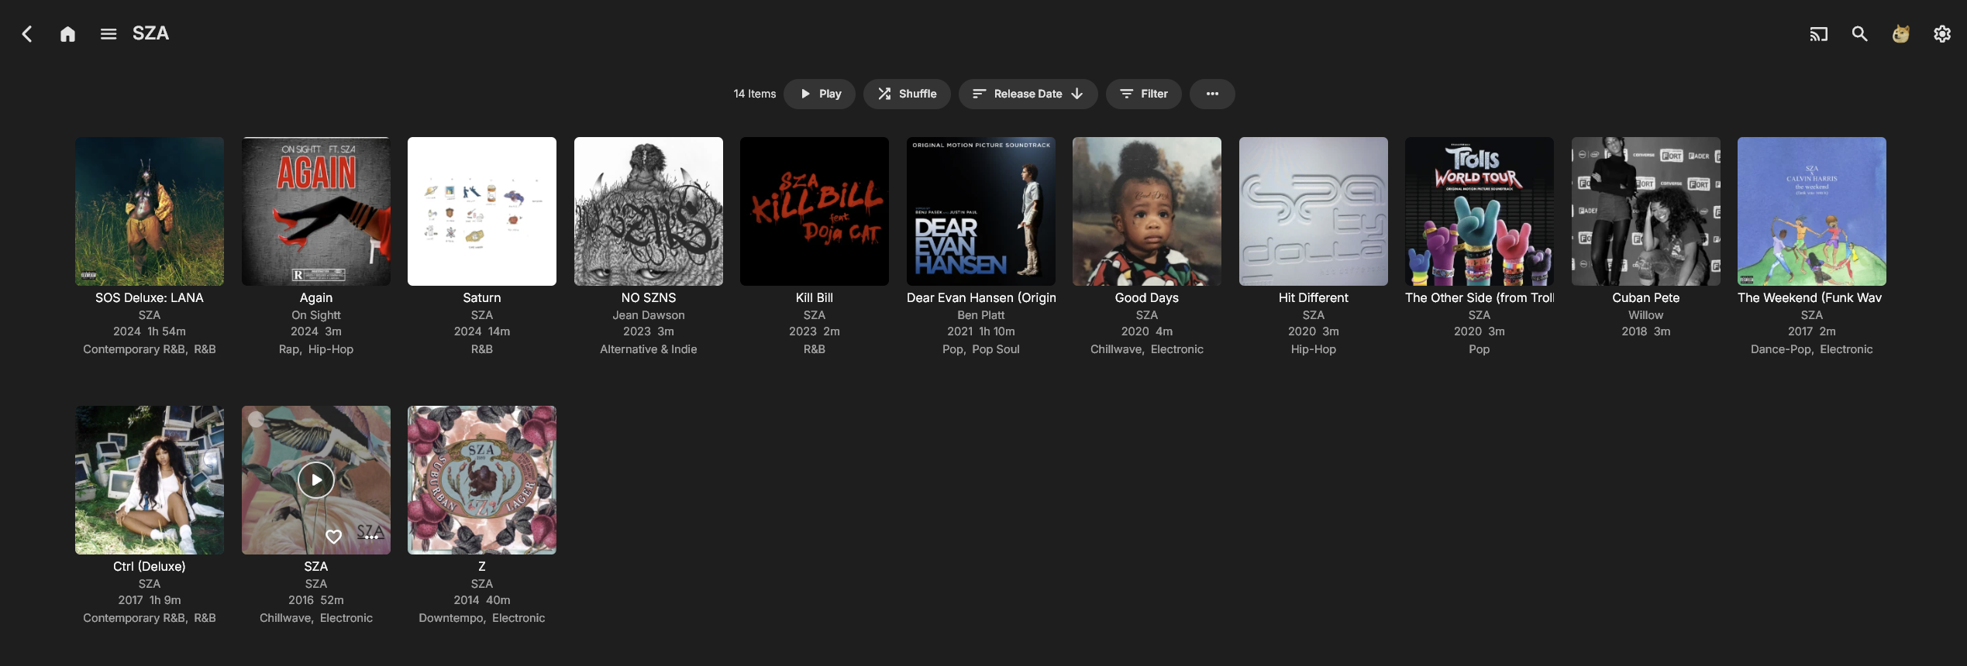Click the Shuffle button
Screen dimensions: 1967x666
907,94
